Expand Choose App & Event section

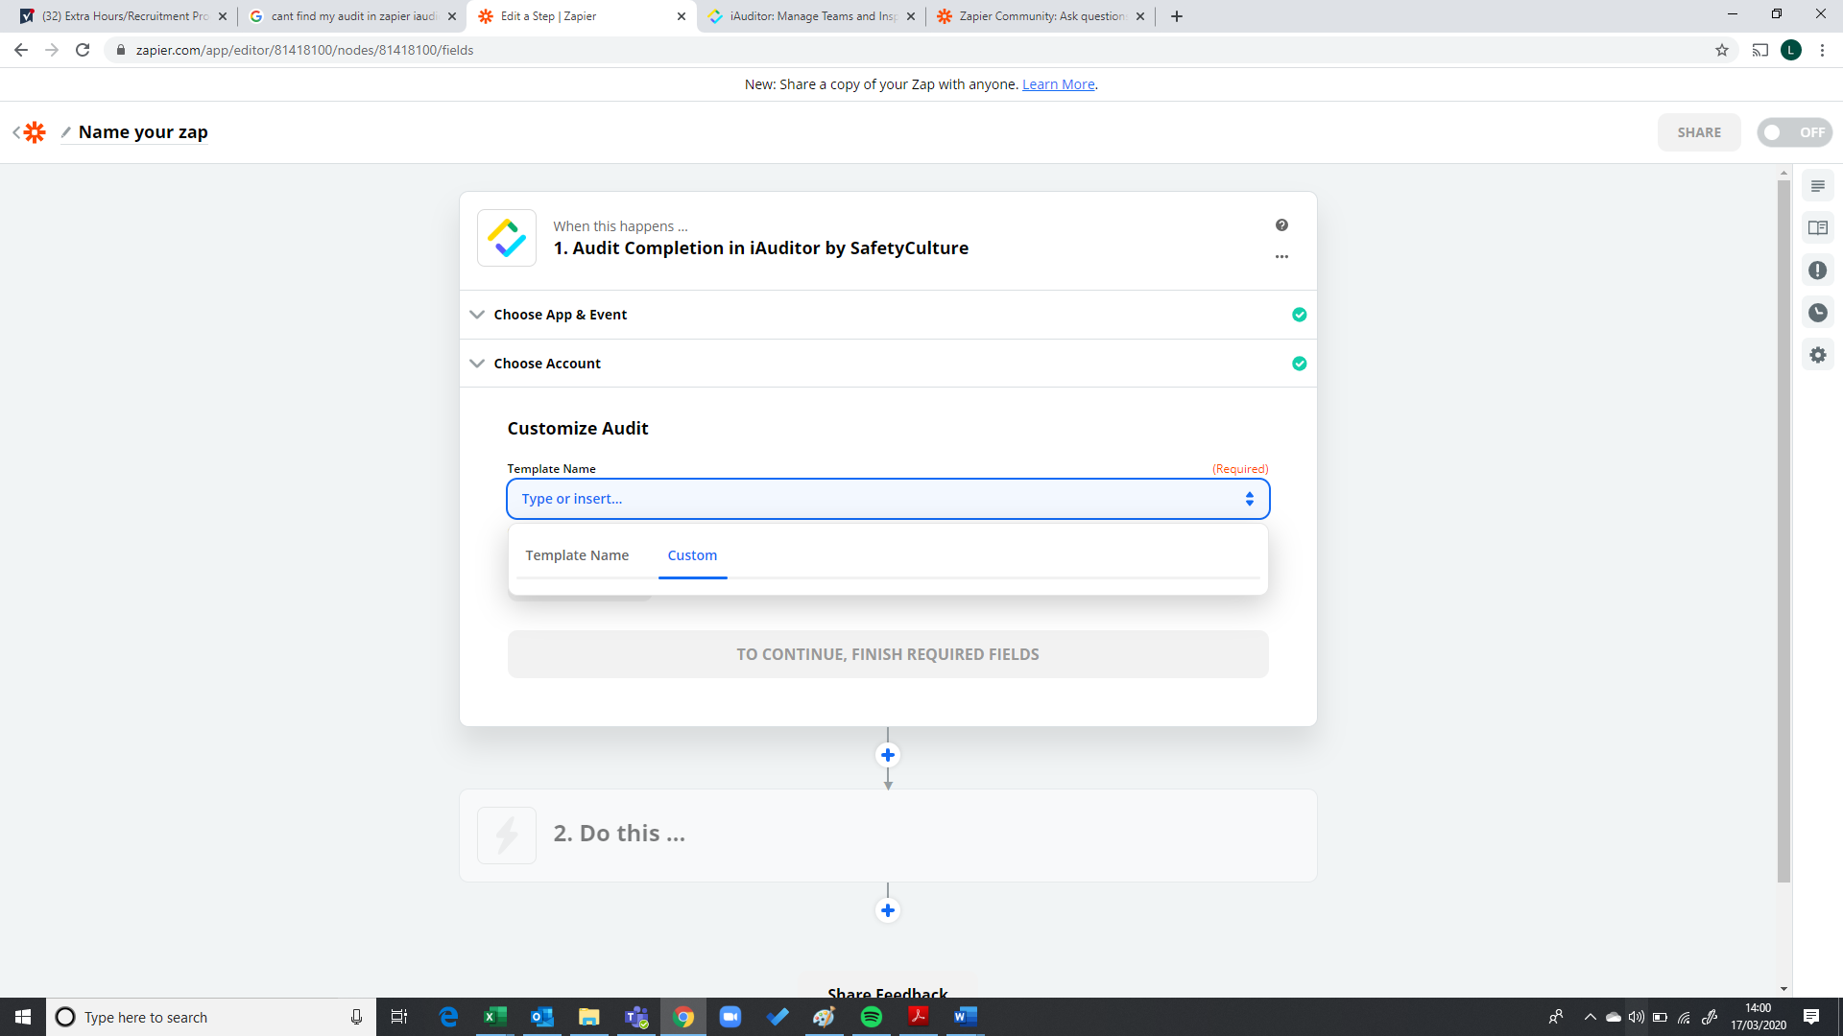pyautogui.click(x=888, y=315)
